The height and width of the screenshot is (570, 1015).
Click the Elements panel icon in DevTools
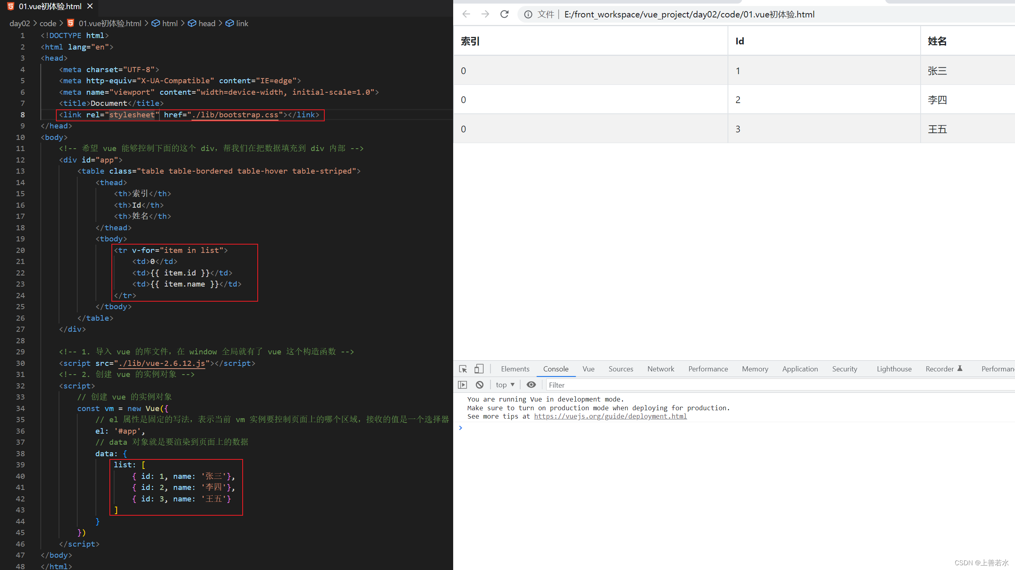(514, 369)
